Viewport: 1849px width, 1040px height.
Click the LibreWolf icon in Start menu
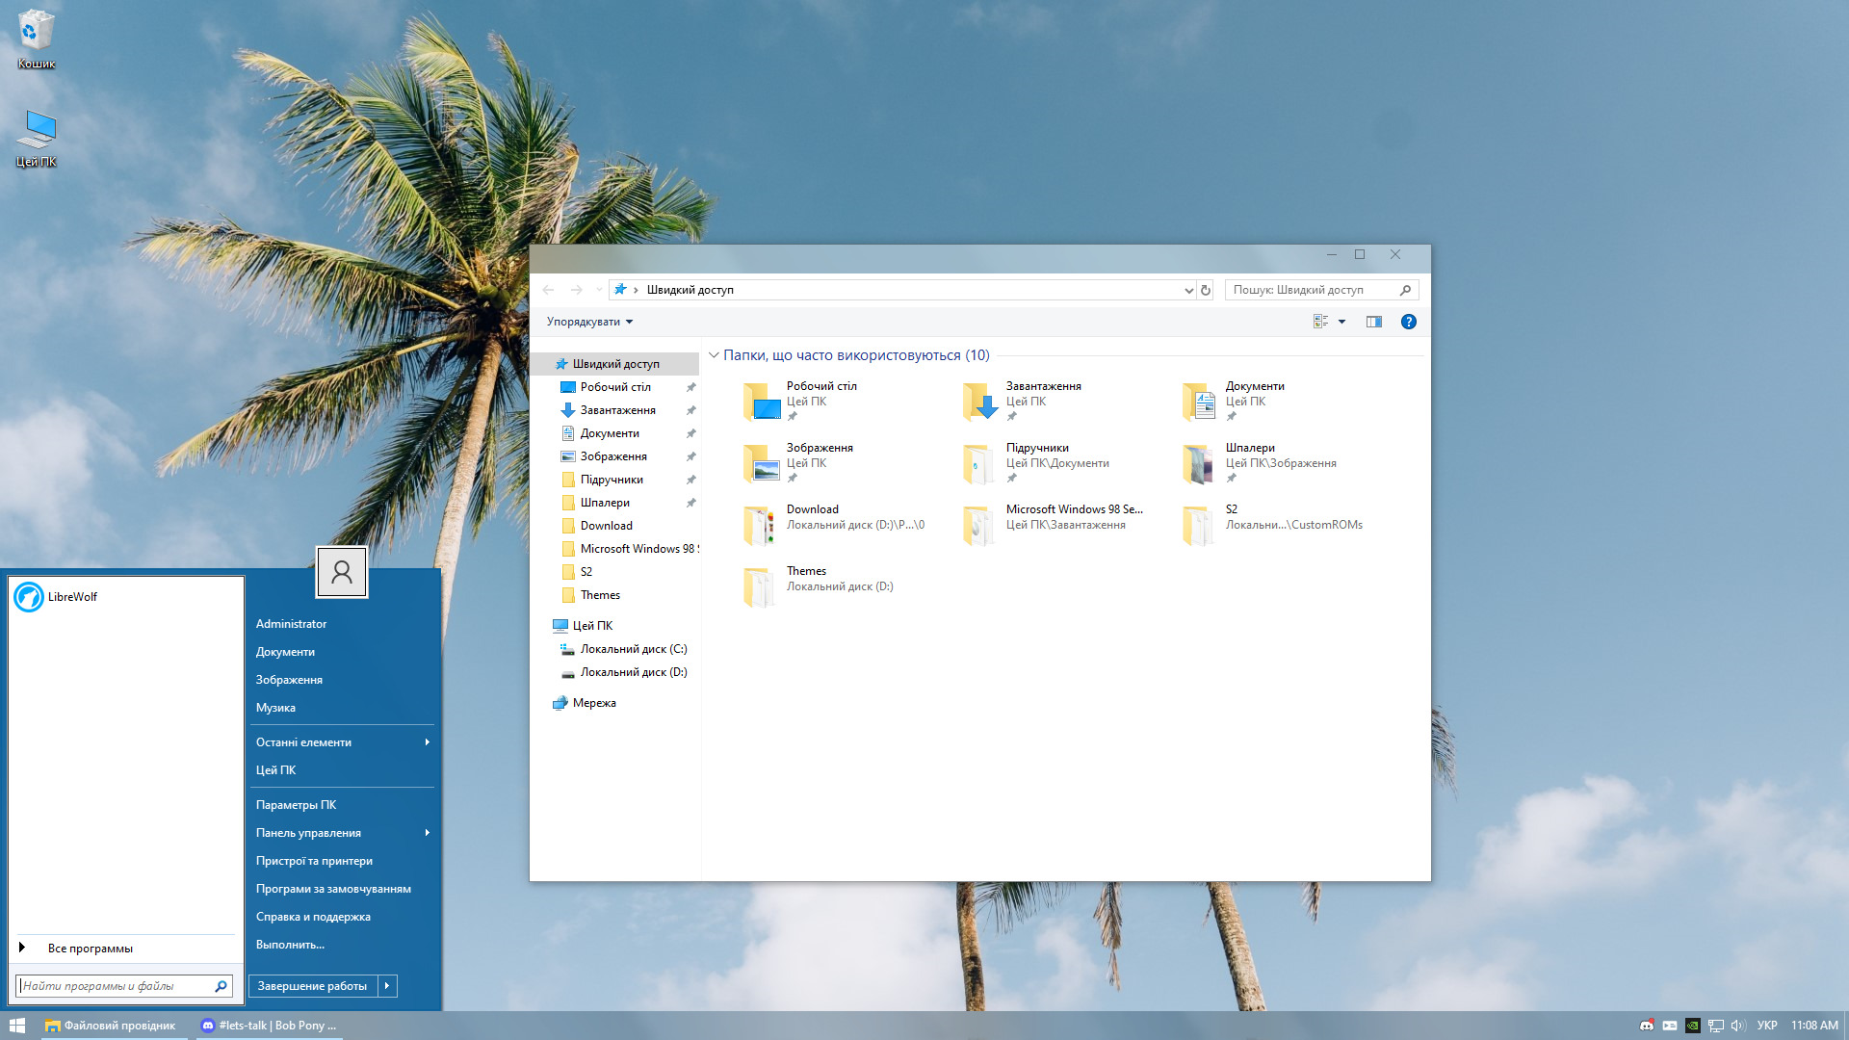(29, 597)
